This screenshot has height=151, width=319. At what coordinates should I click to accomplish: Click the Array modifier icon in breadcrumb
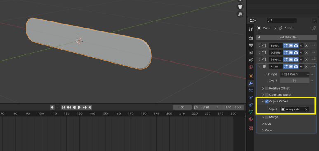[x=280, y=28]
